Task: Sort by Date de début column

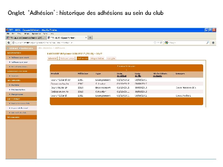Action: [122, 75]
